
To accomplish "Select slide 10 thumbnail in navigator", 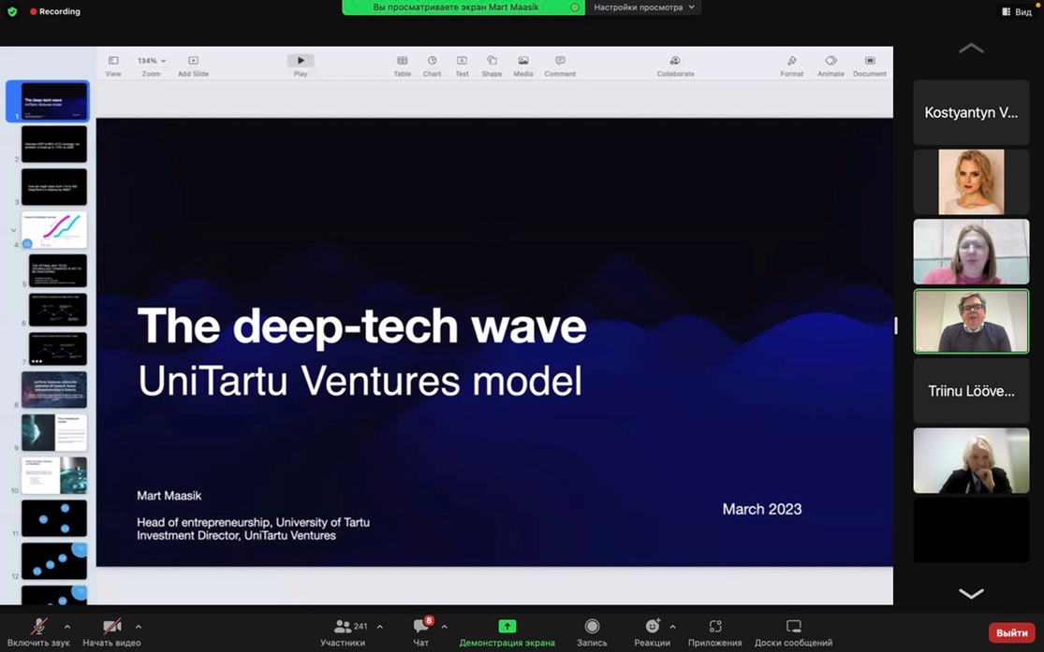I will point(54,475).
